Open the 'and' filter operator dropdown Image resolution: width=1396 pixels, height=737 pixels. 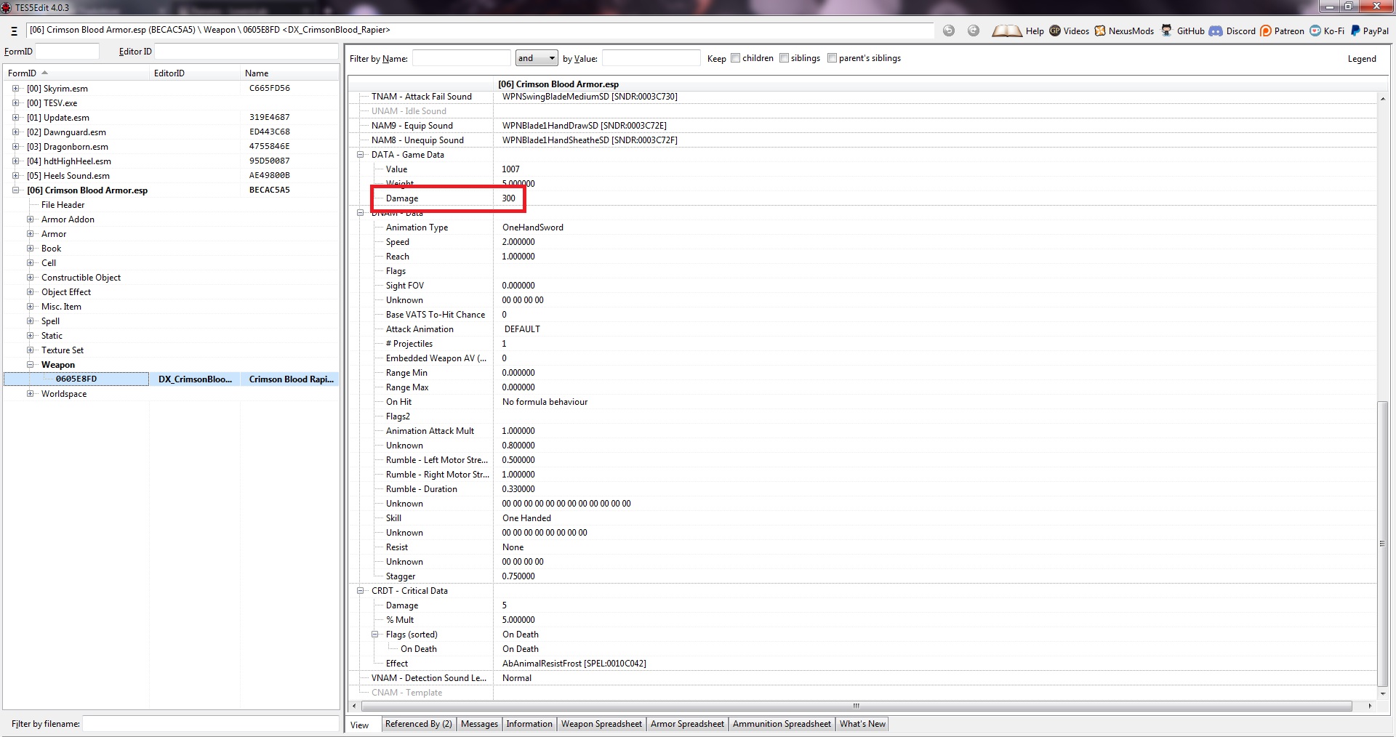coord(537,58)
